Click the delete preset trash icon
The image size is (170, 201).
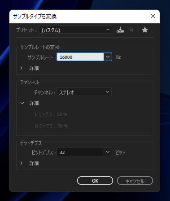(x=131, y=30)
